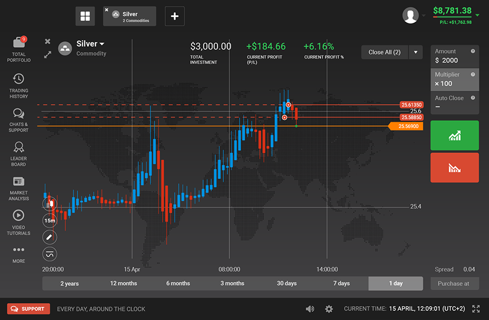Open Trading History in sidebar
The image size is (489, 320).
tap(18, 79)
